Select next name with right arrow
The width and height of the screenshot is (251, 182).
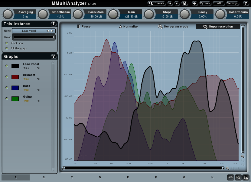click(52, 31)
